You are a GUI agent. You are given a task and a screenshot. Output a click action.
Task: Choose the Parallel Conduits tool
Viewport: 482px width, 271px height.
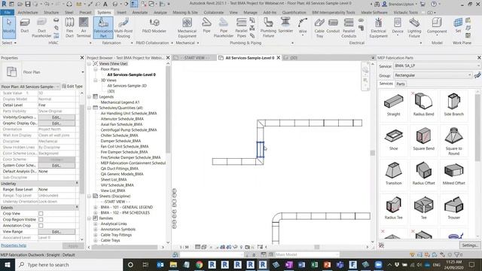click(x=349, y=28)
